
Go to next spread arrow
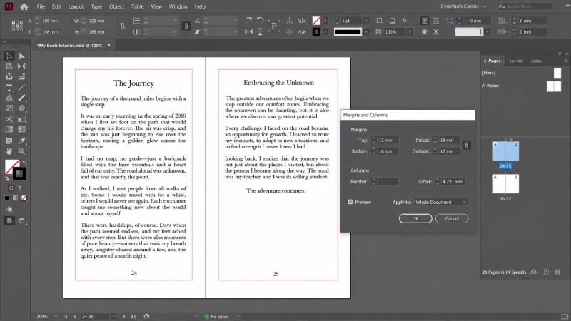(124, 317)
